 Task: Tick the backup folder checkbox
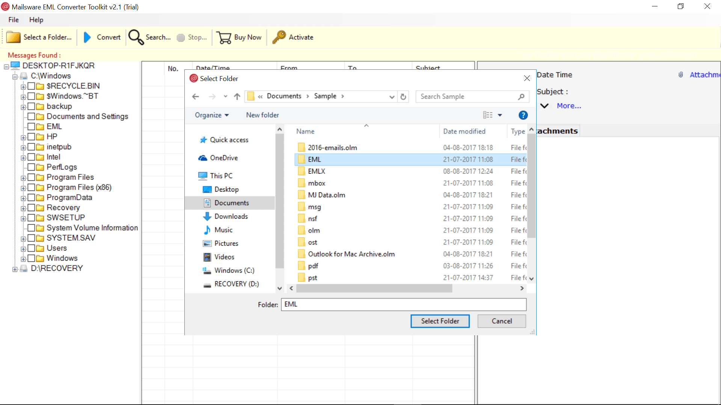point(31,106)
